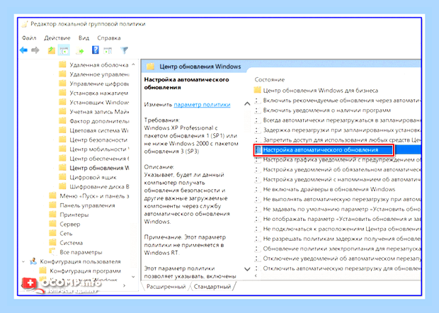
Task: Switch to the Стандартный tab
Action: [x=212, y=287]
